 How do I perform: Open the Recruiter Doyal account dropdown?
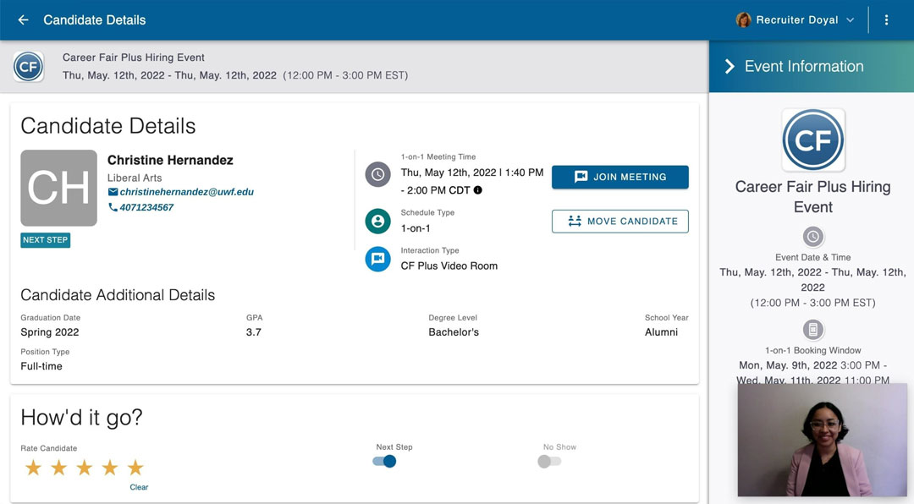pyautogui.click(x=796, y=19)
